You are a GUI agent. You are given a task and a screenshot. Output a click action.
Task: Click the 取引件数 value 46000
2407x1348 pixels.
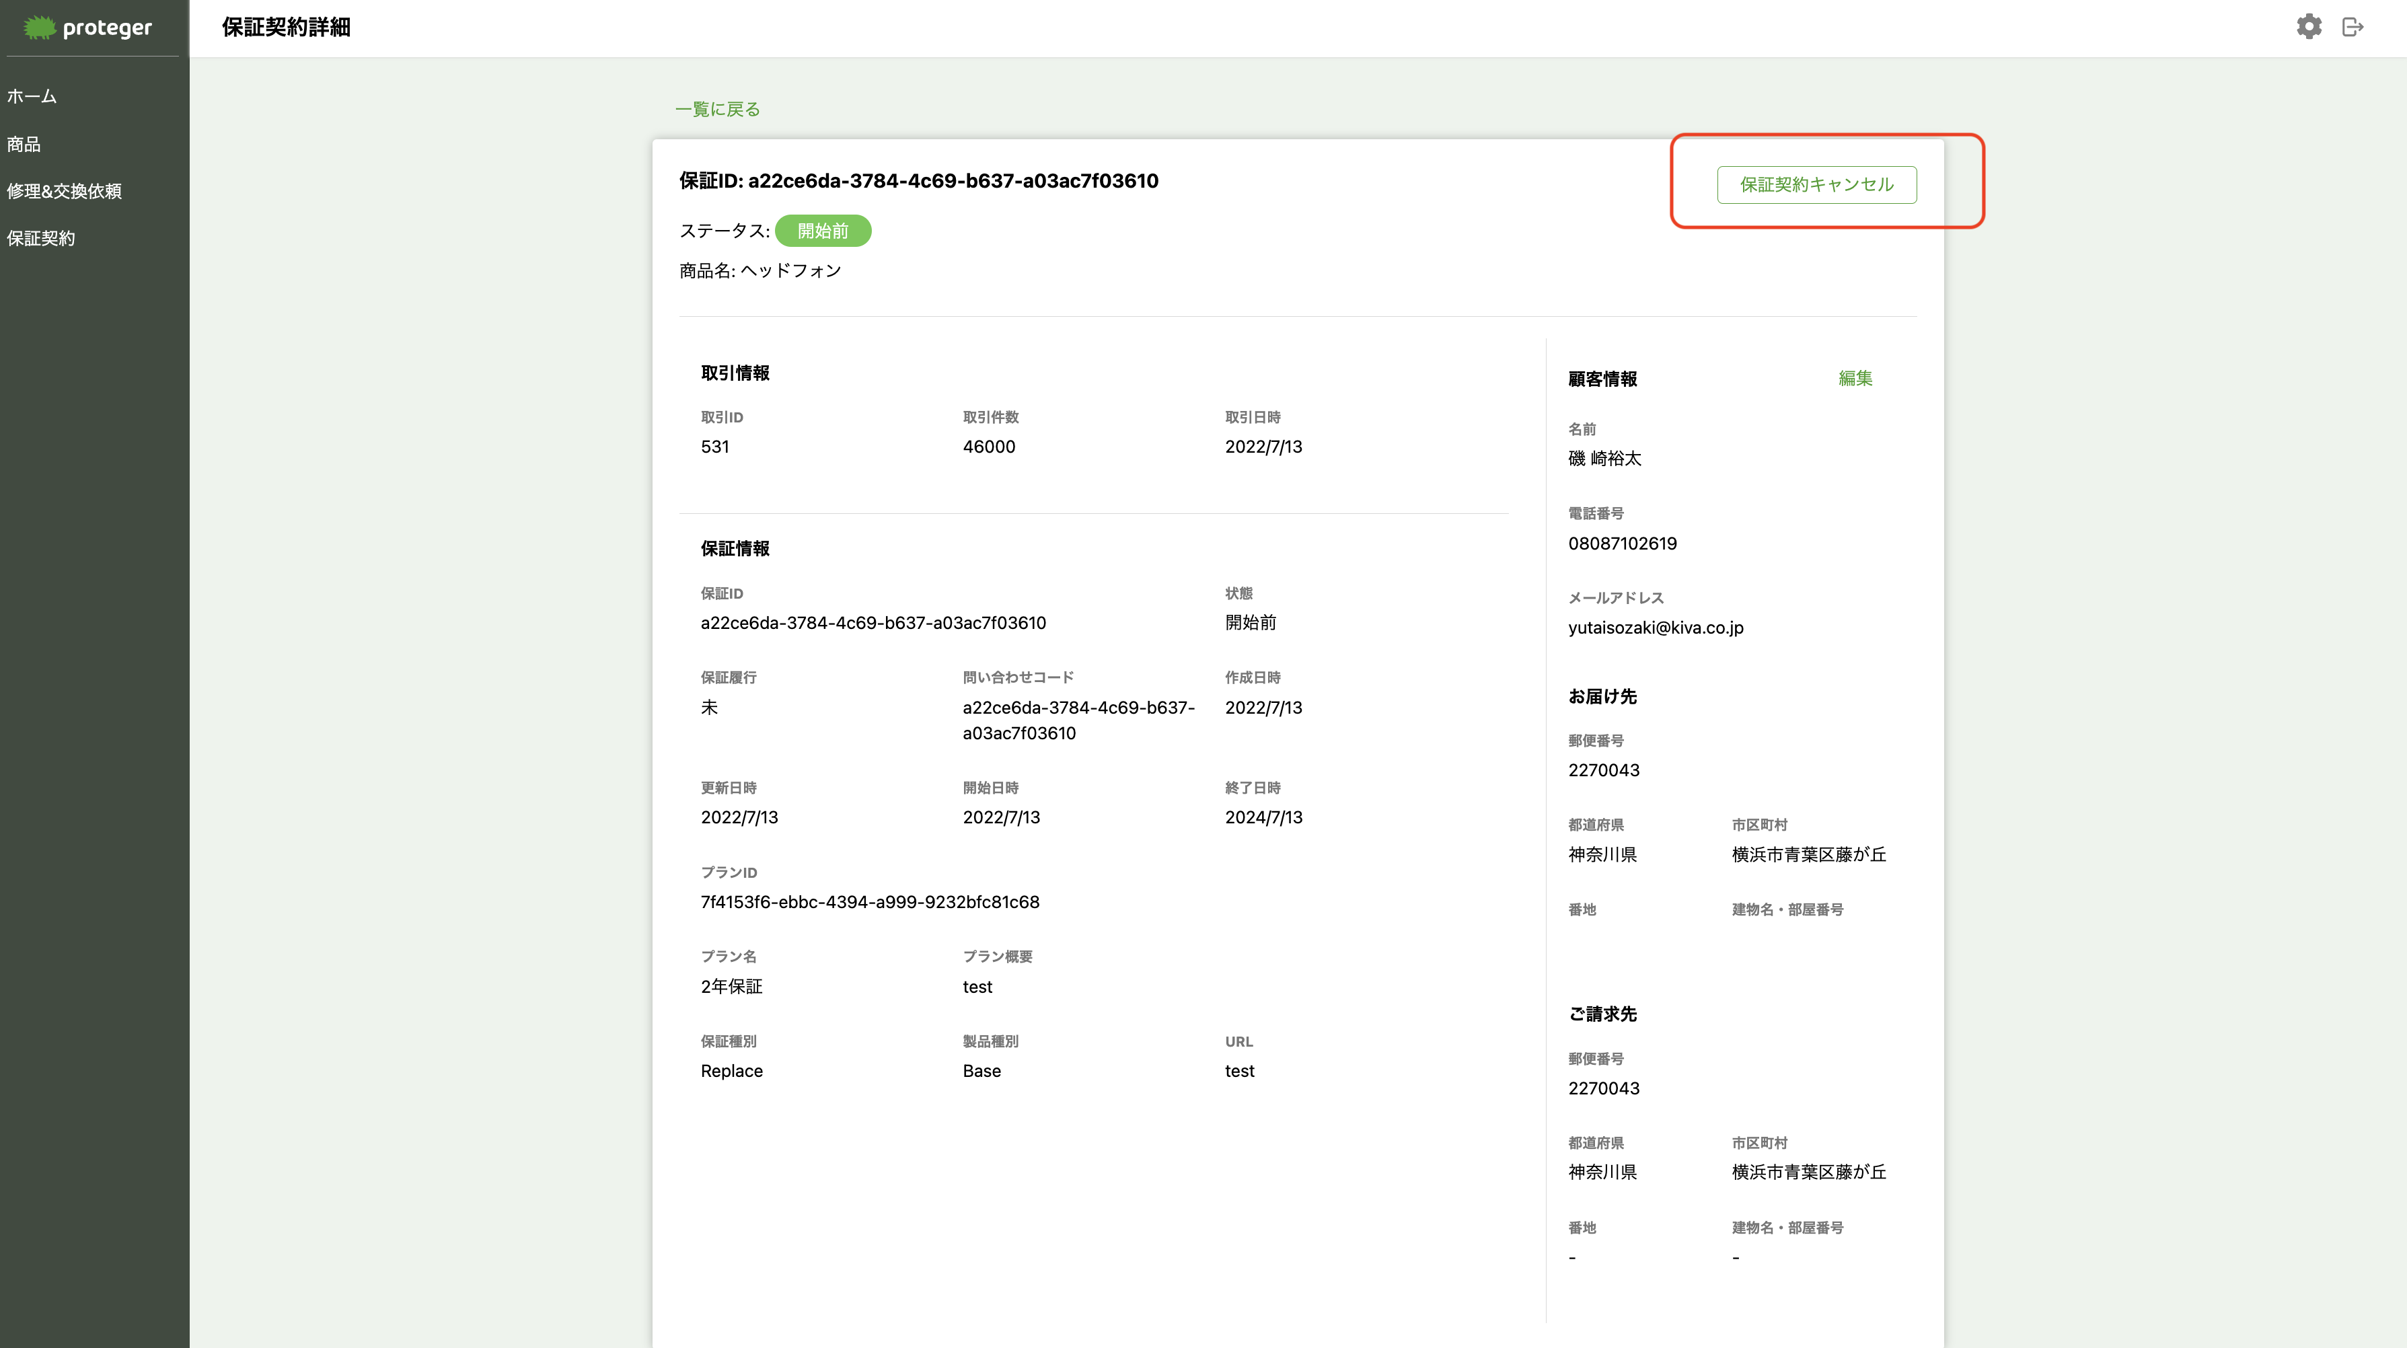point(989,447)
